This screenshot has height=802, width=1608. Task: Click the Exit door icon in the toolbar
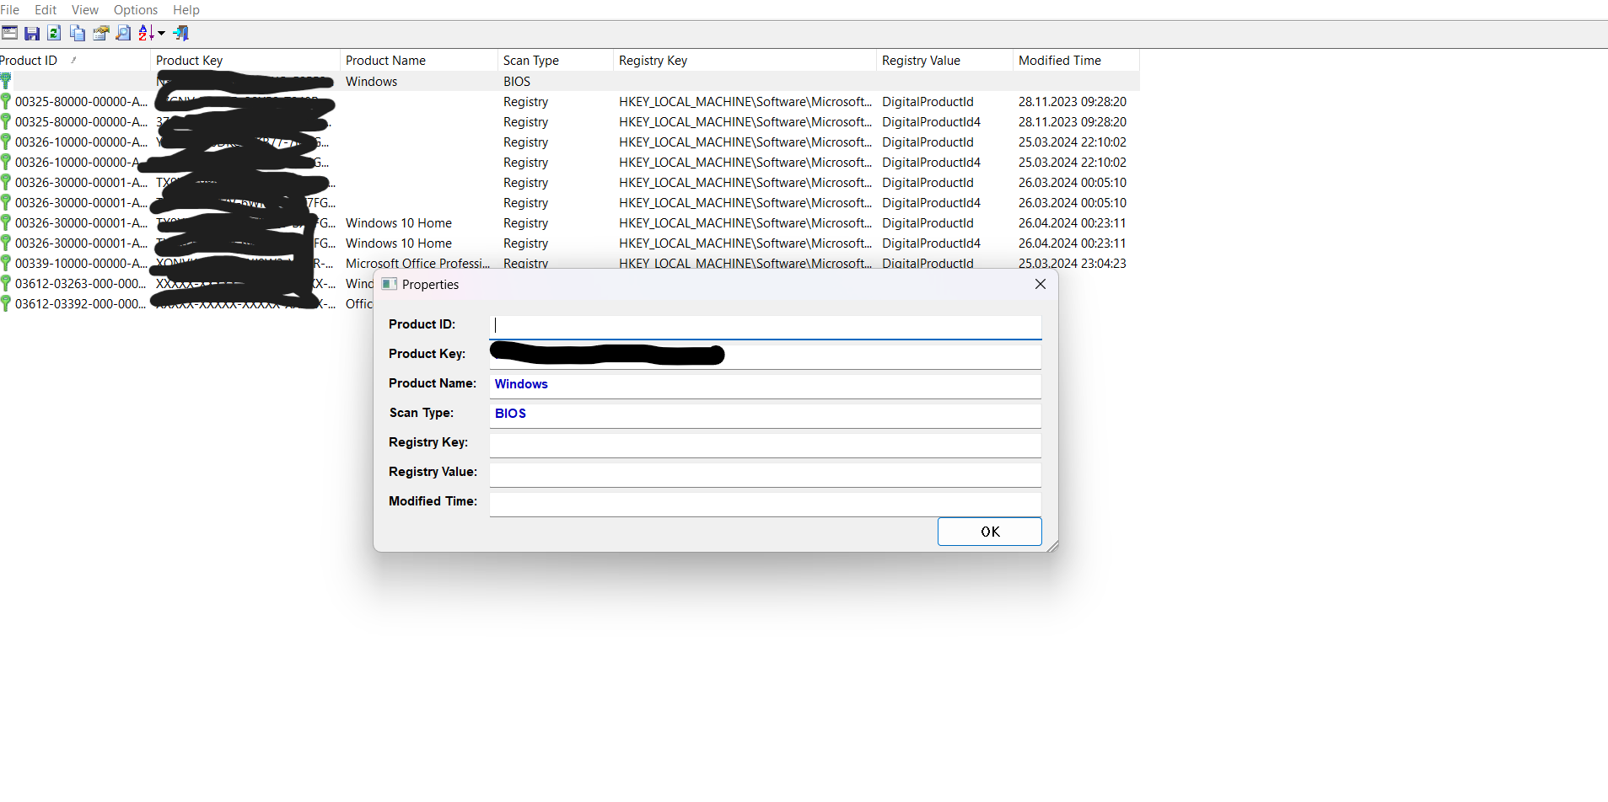click(181, 33)
